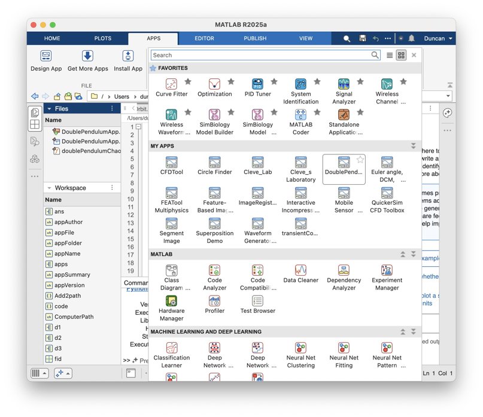483x417 pixels.
Task: Select the APPS tab
Action: pyautogui.click(x=153, y=38)
